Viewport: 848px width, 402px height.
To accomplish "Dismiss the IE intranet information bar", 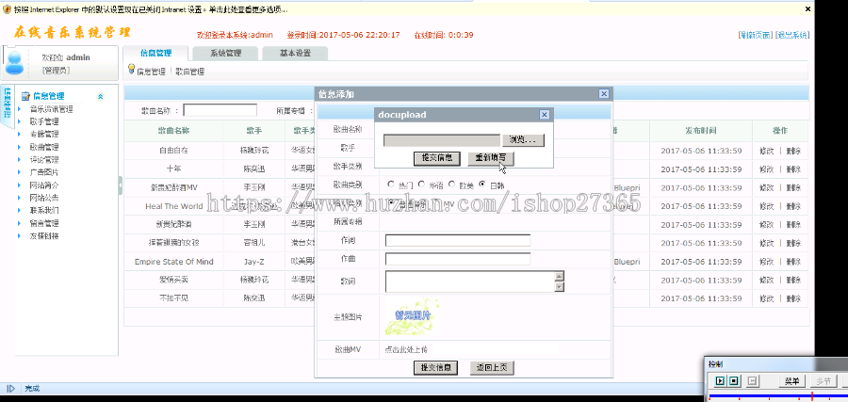I will (x=808, y=9).
